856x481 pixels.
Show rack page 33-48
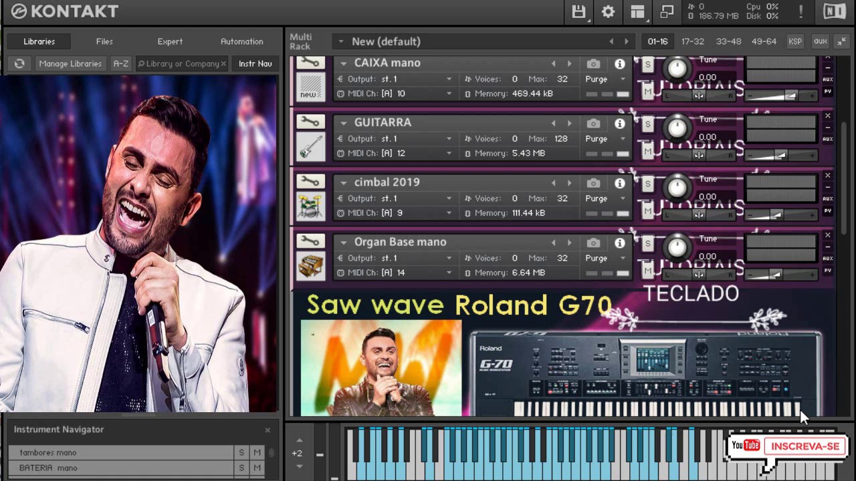[728, 41]
